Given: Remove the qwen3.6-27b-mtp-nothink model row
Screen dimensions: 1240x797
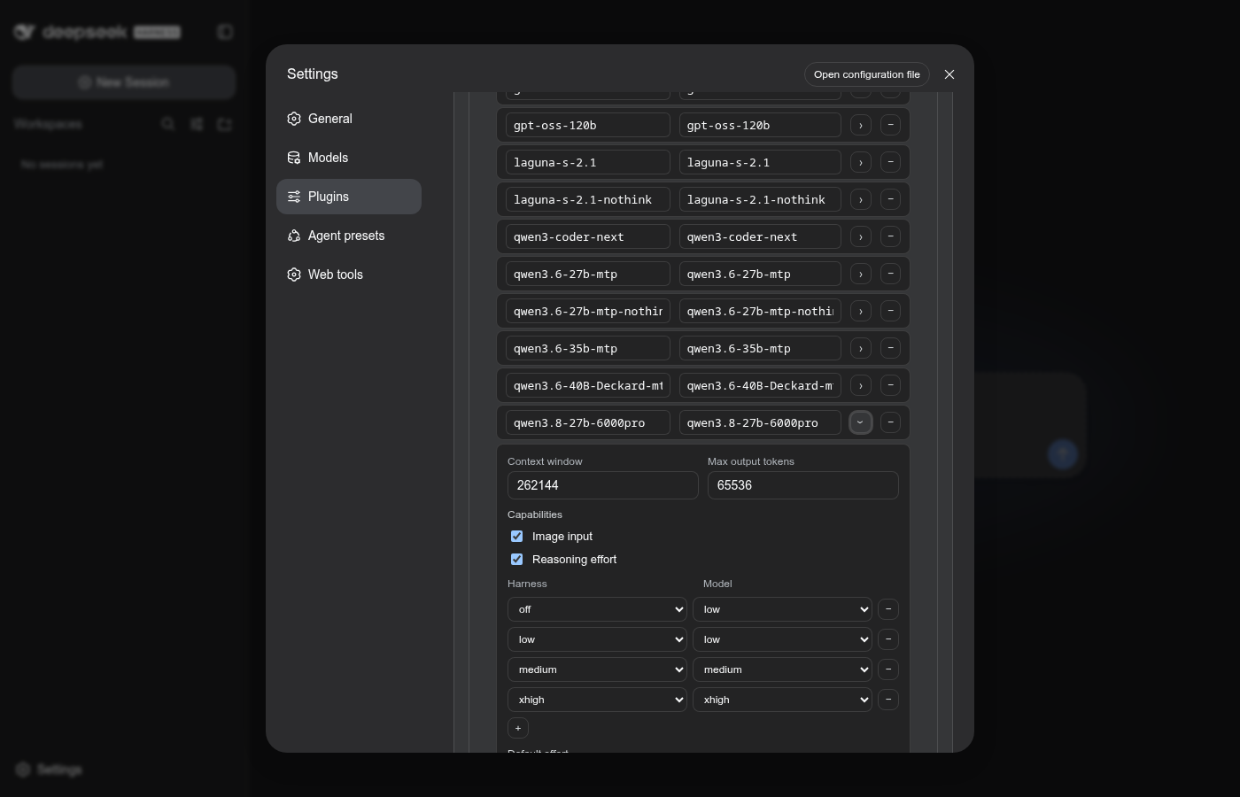Looking at the screenshot, I should pyautogui.click(x=890, y=312).
